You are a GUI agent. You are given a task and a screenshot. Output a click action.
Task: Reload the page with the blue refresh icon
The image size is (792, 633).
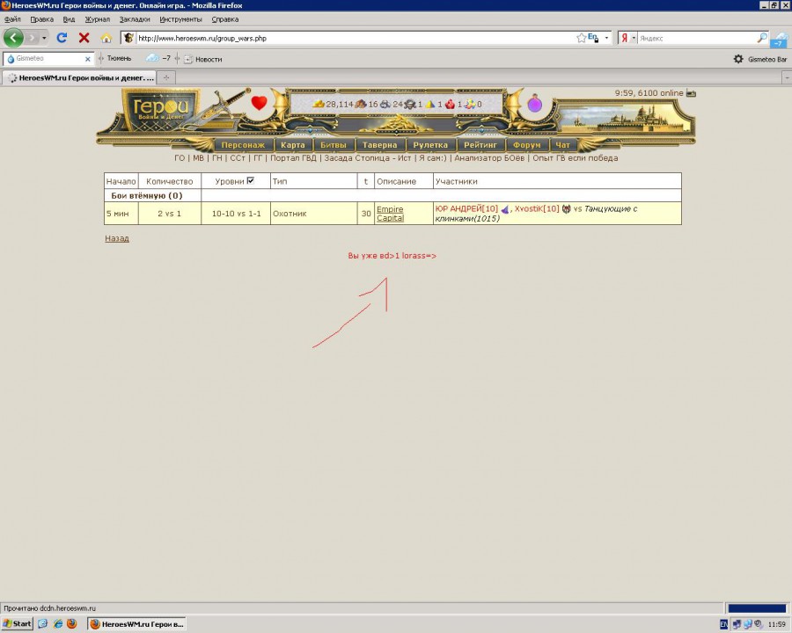click(x=62, y=38)
